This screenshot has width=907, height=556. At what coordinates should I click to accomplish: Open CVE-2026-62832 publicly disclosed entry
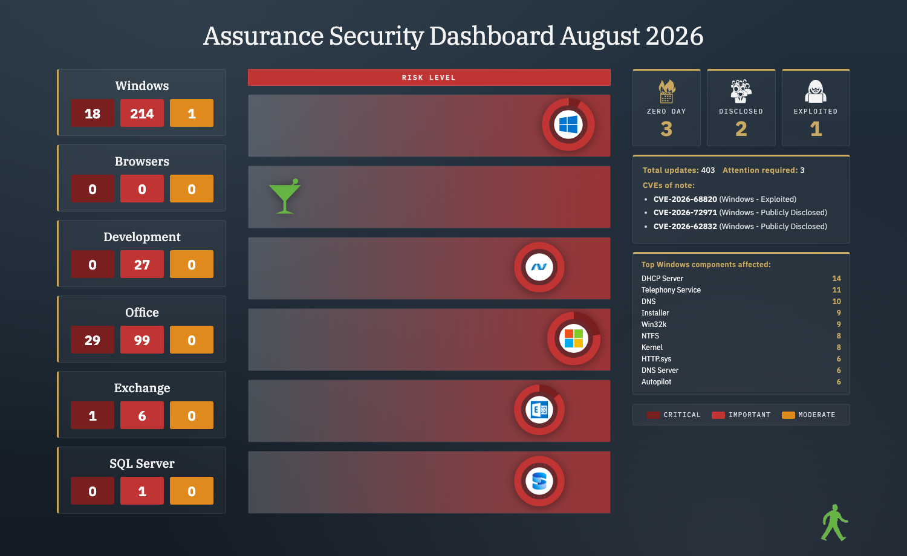[x=740, y=226]
